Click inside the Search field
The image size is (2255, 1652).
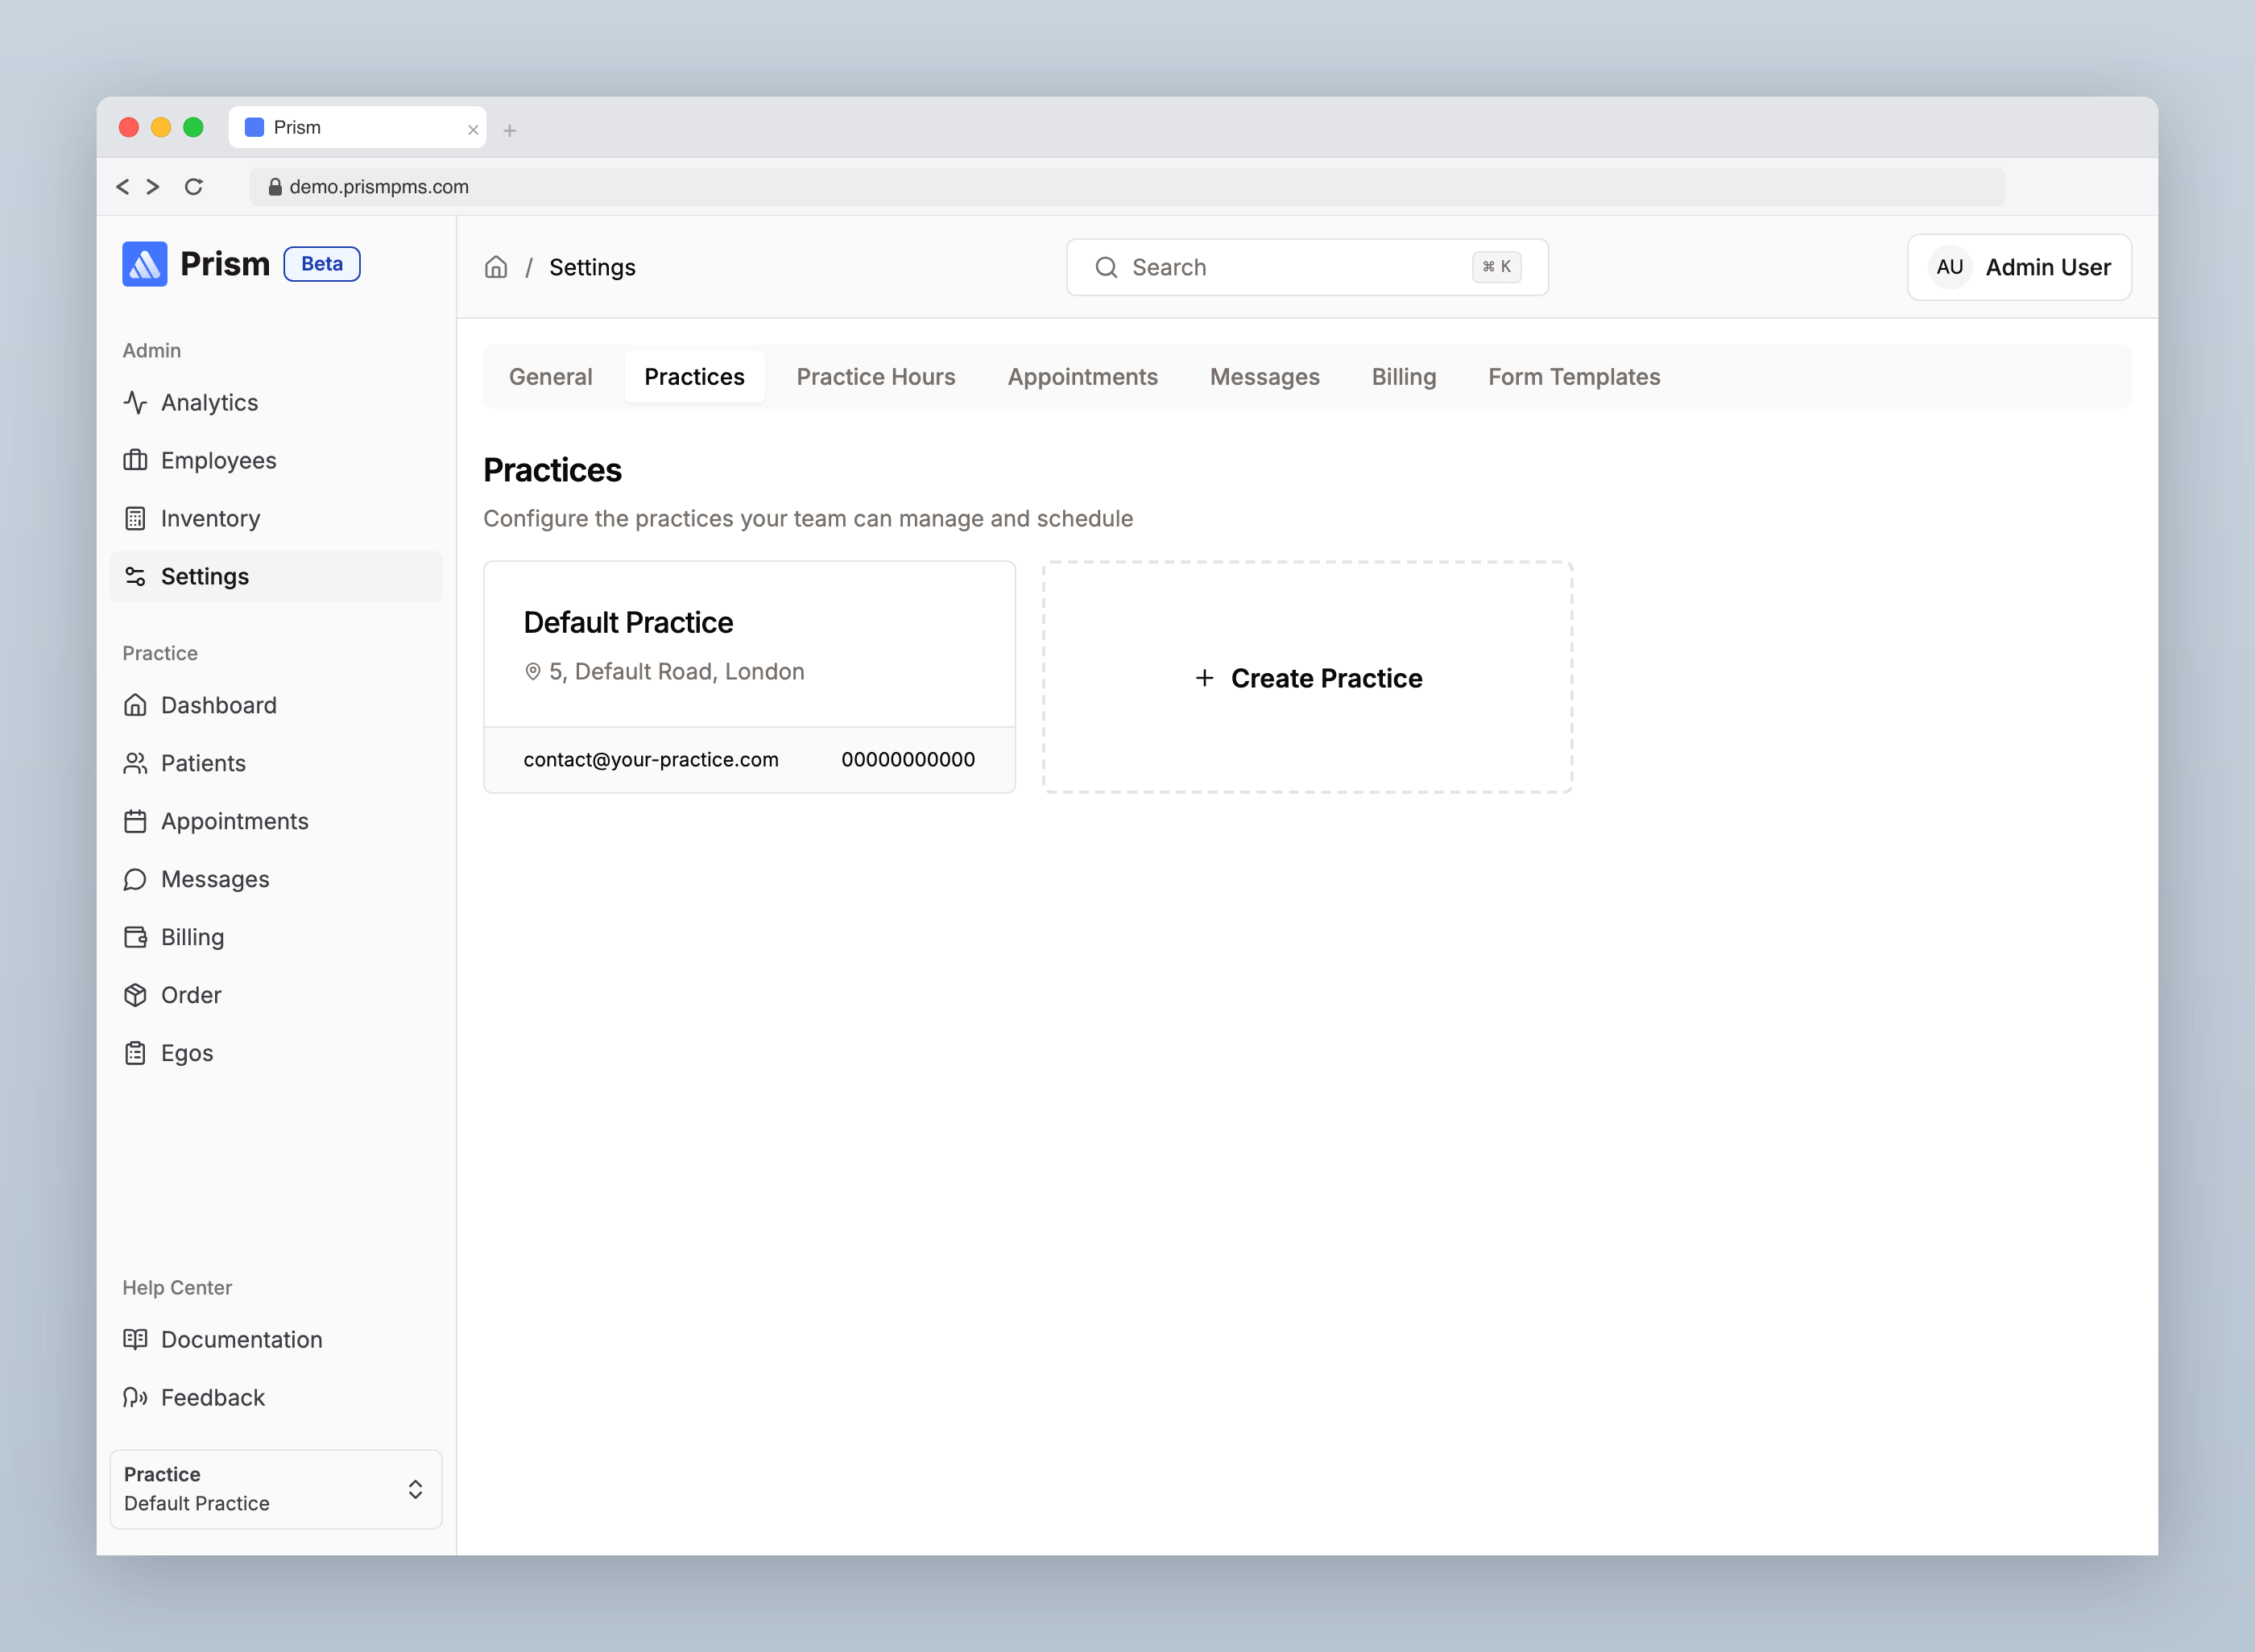(x=1290, y=267)
